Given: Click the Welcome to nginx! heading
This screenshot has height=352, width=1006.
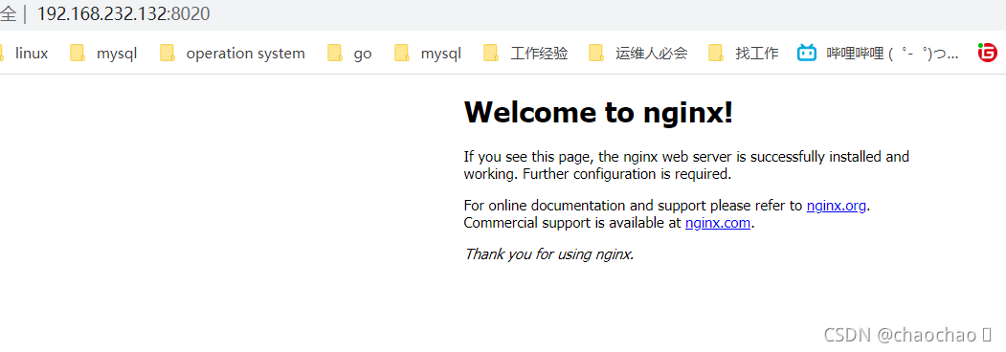Looking at the screenshot, I should tap(598, 112).
